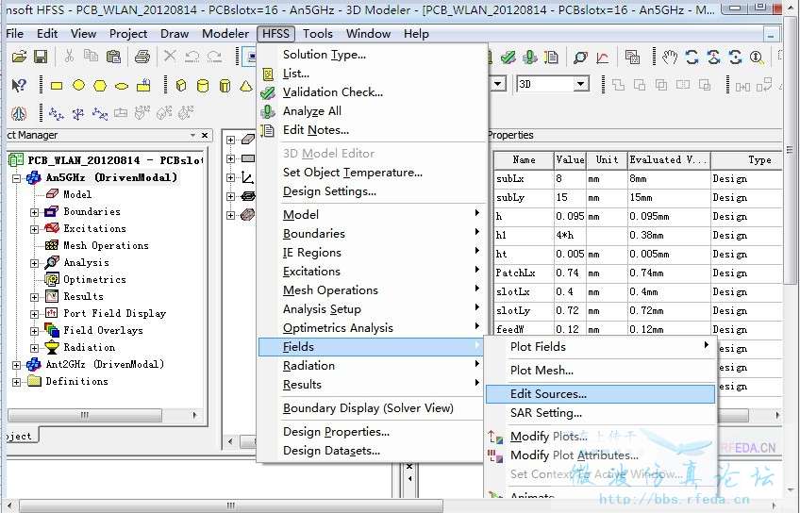Expand the Field Overlays node
The width and height of the screenshot is (800, 513).
click(34, 331)
